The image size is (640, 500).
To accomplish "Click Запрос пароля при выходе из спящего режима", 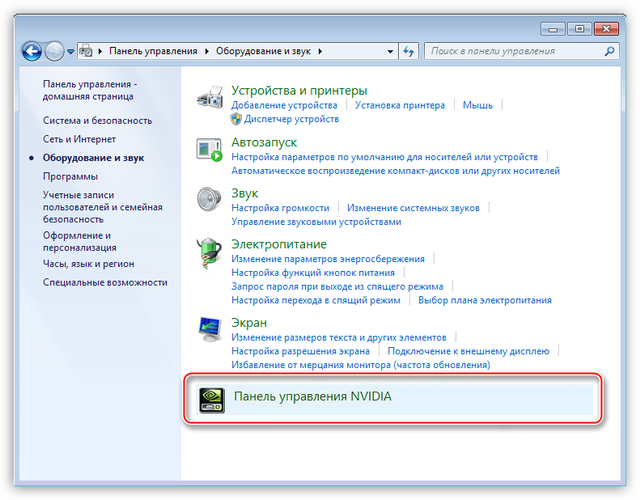I will (x=337, y=286).
